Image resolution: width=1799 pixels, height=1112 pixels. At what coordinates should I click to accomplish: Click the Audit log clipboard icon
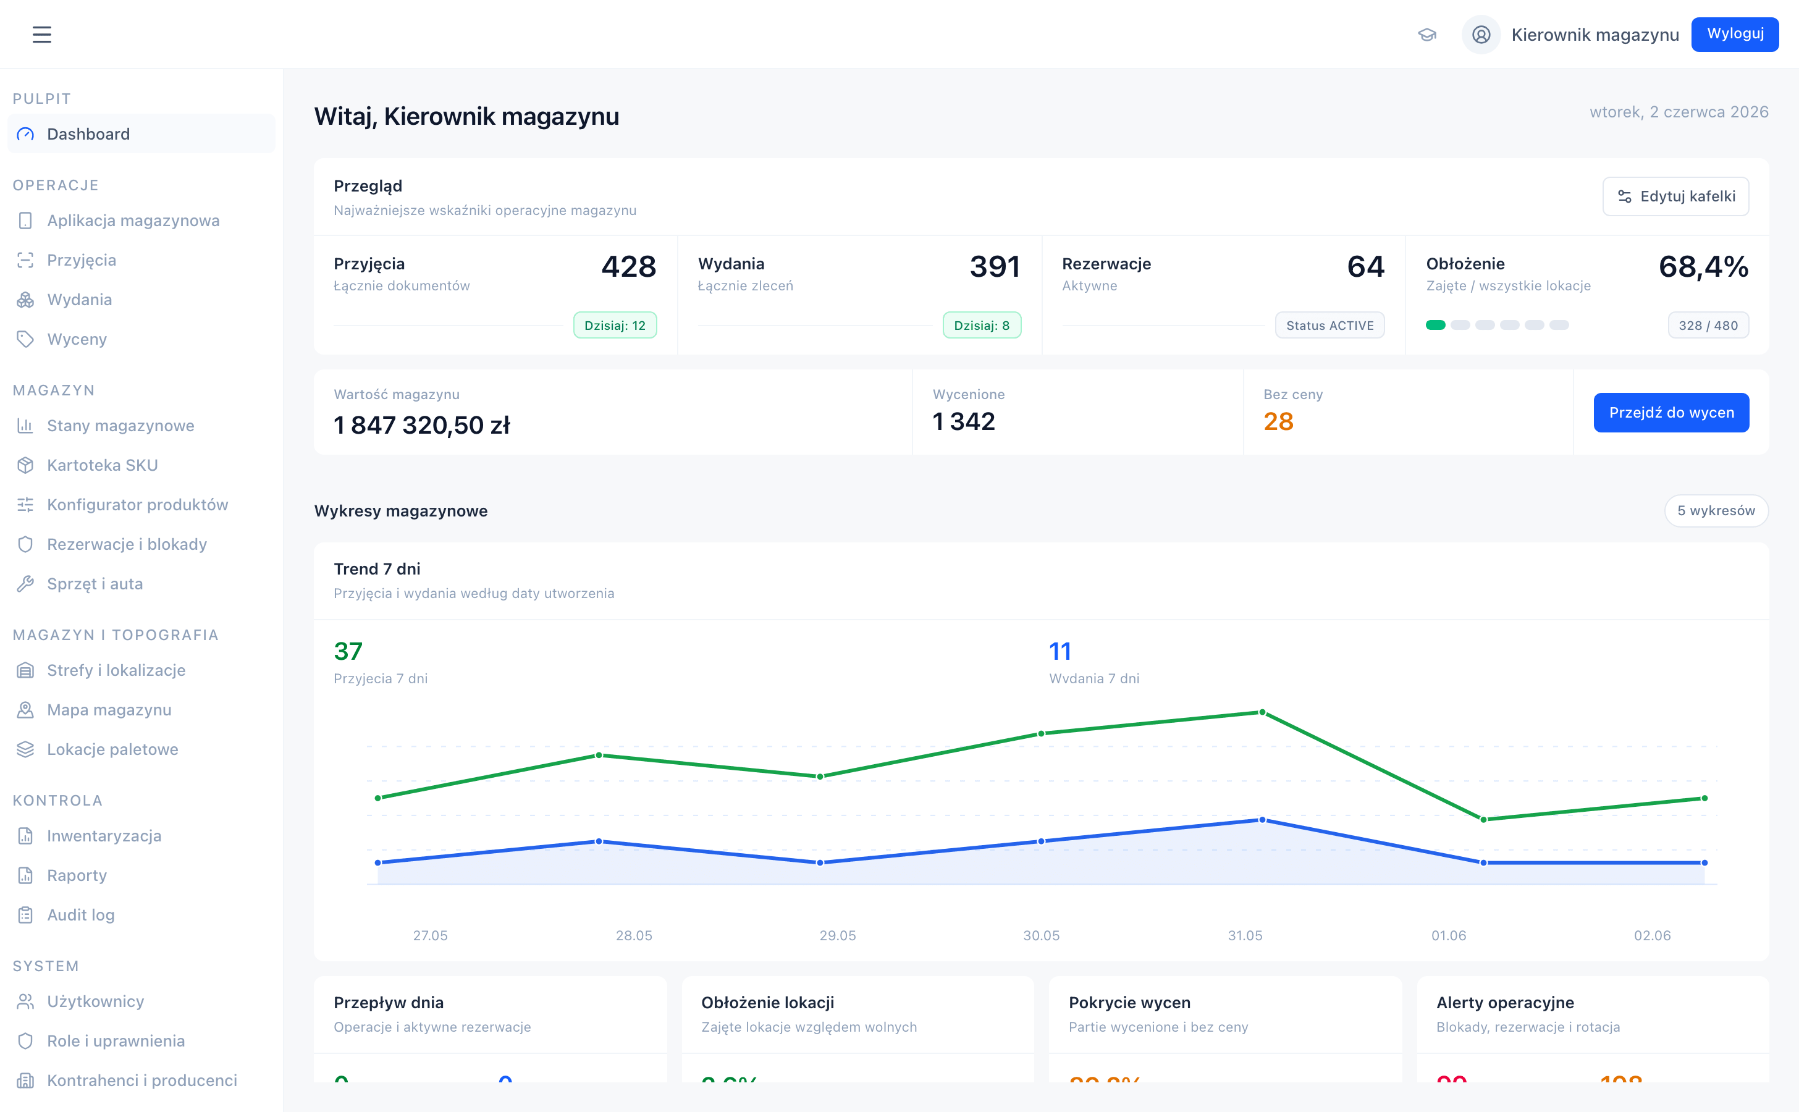click(26, 915)
